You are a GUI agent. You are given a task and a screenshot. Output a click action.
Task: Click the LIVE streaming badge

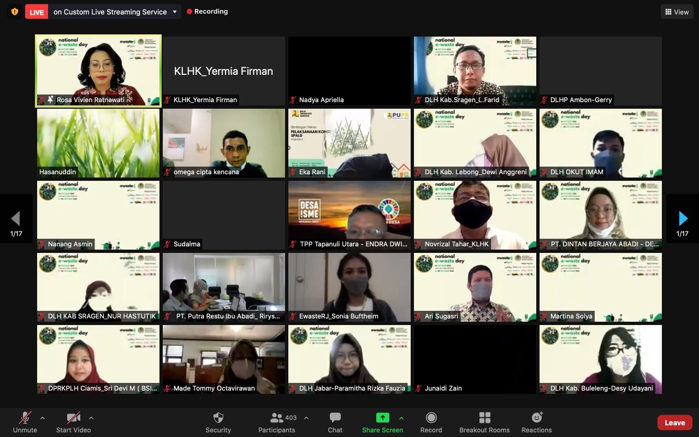click(36, 11)
